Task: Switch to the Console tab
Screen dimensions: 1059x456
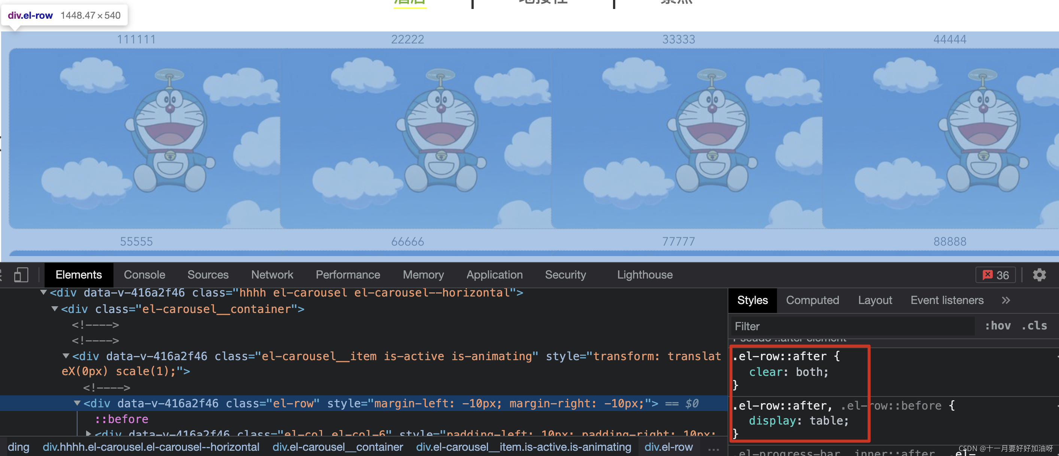Action: tap(144, 275)
